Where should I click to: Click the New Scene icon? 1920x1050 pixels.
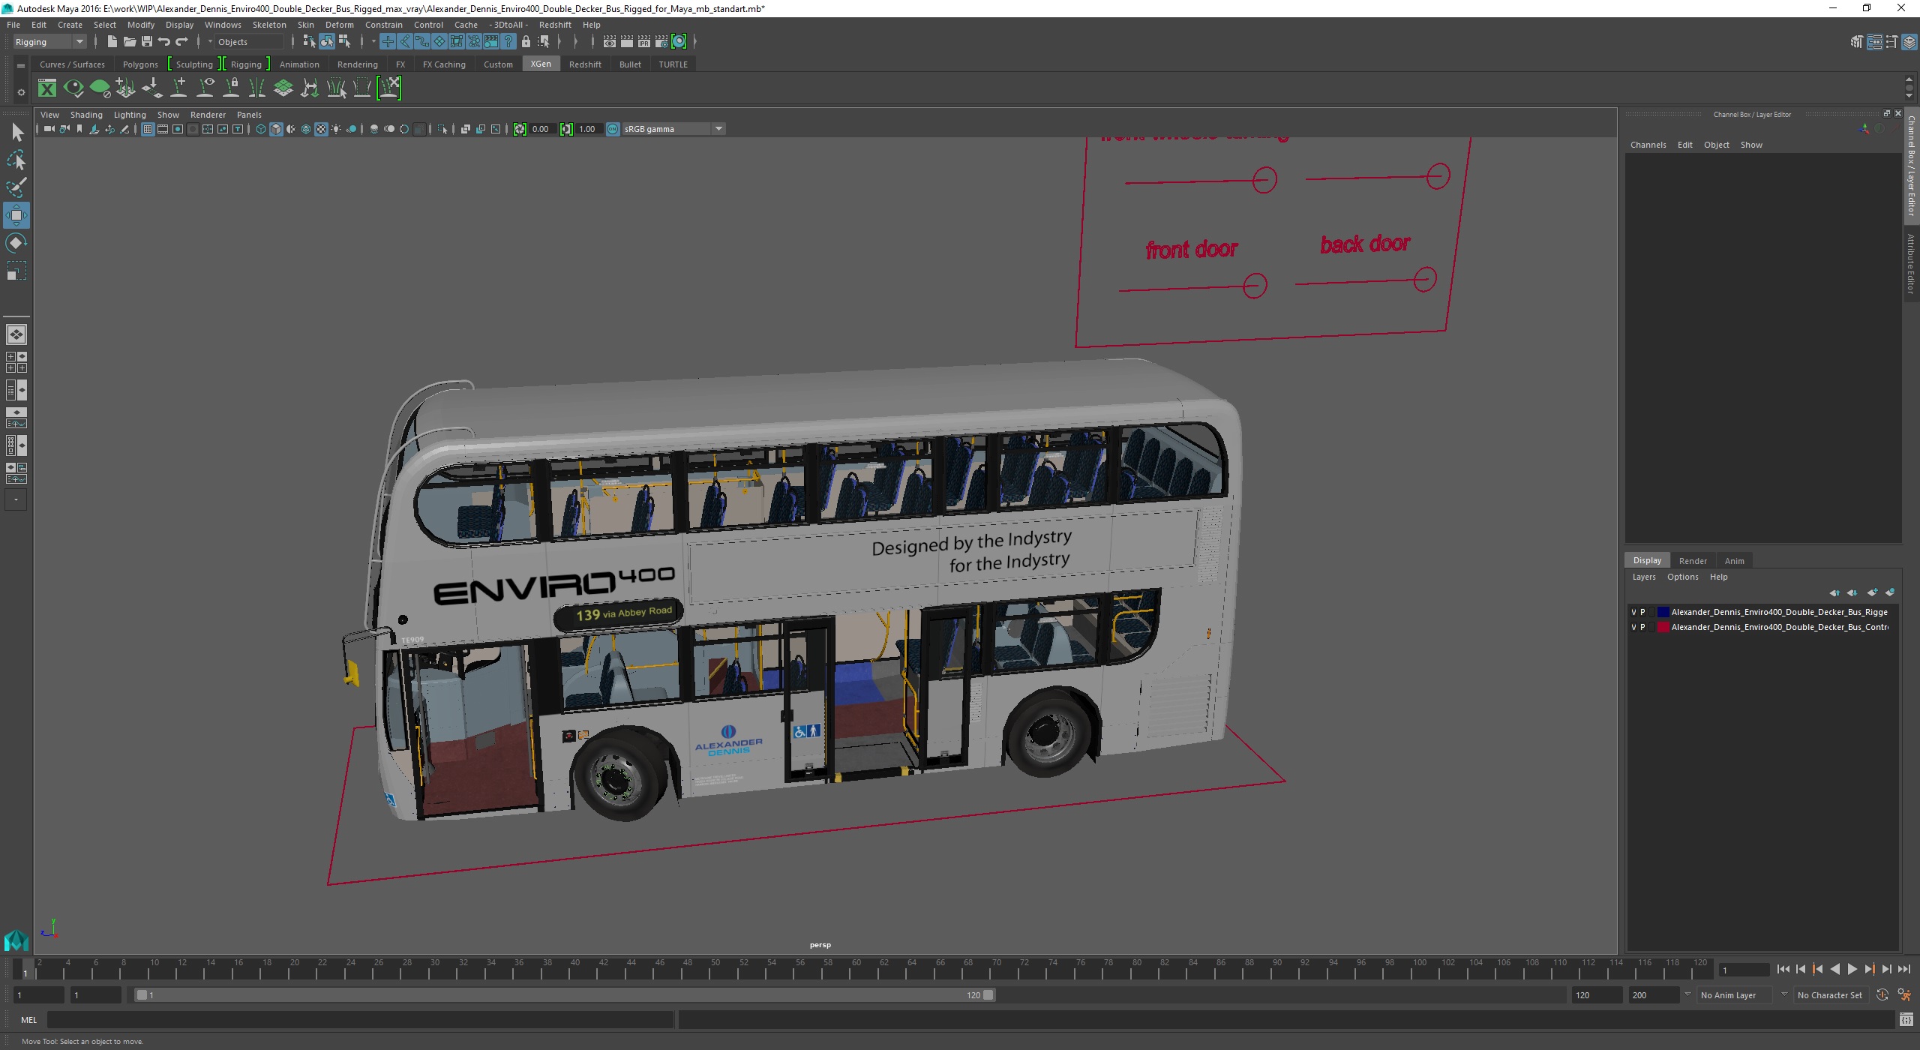pyautogui.click(x=112, y=42)
